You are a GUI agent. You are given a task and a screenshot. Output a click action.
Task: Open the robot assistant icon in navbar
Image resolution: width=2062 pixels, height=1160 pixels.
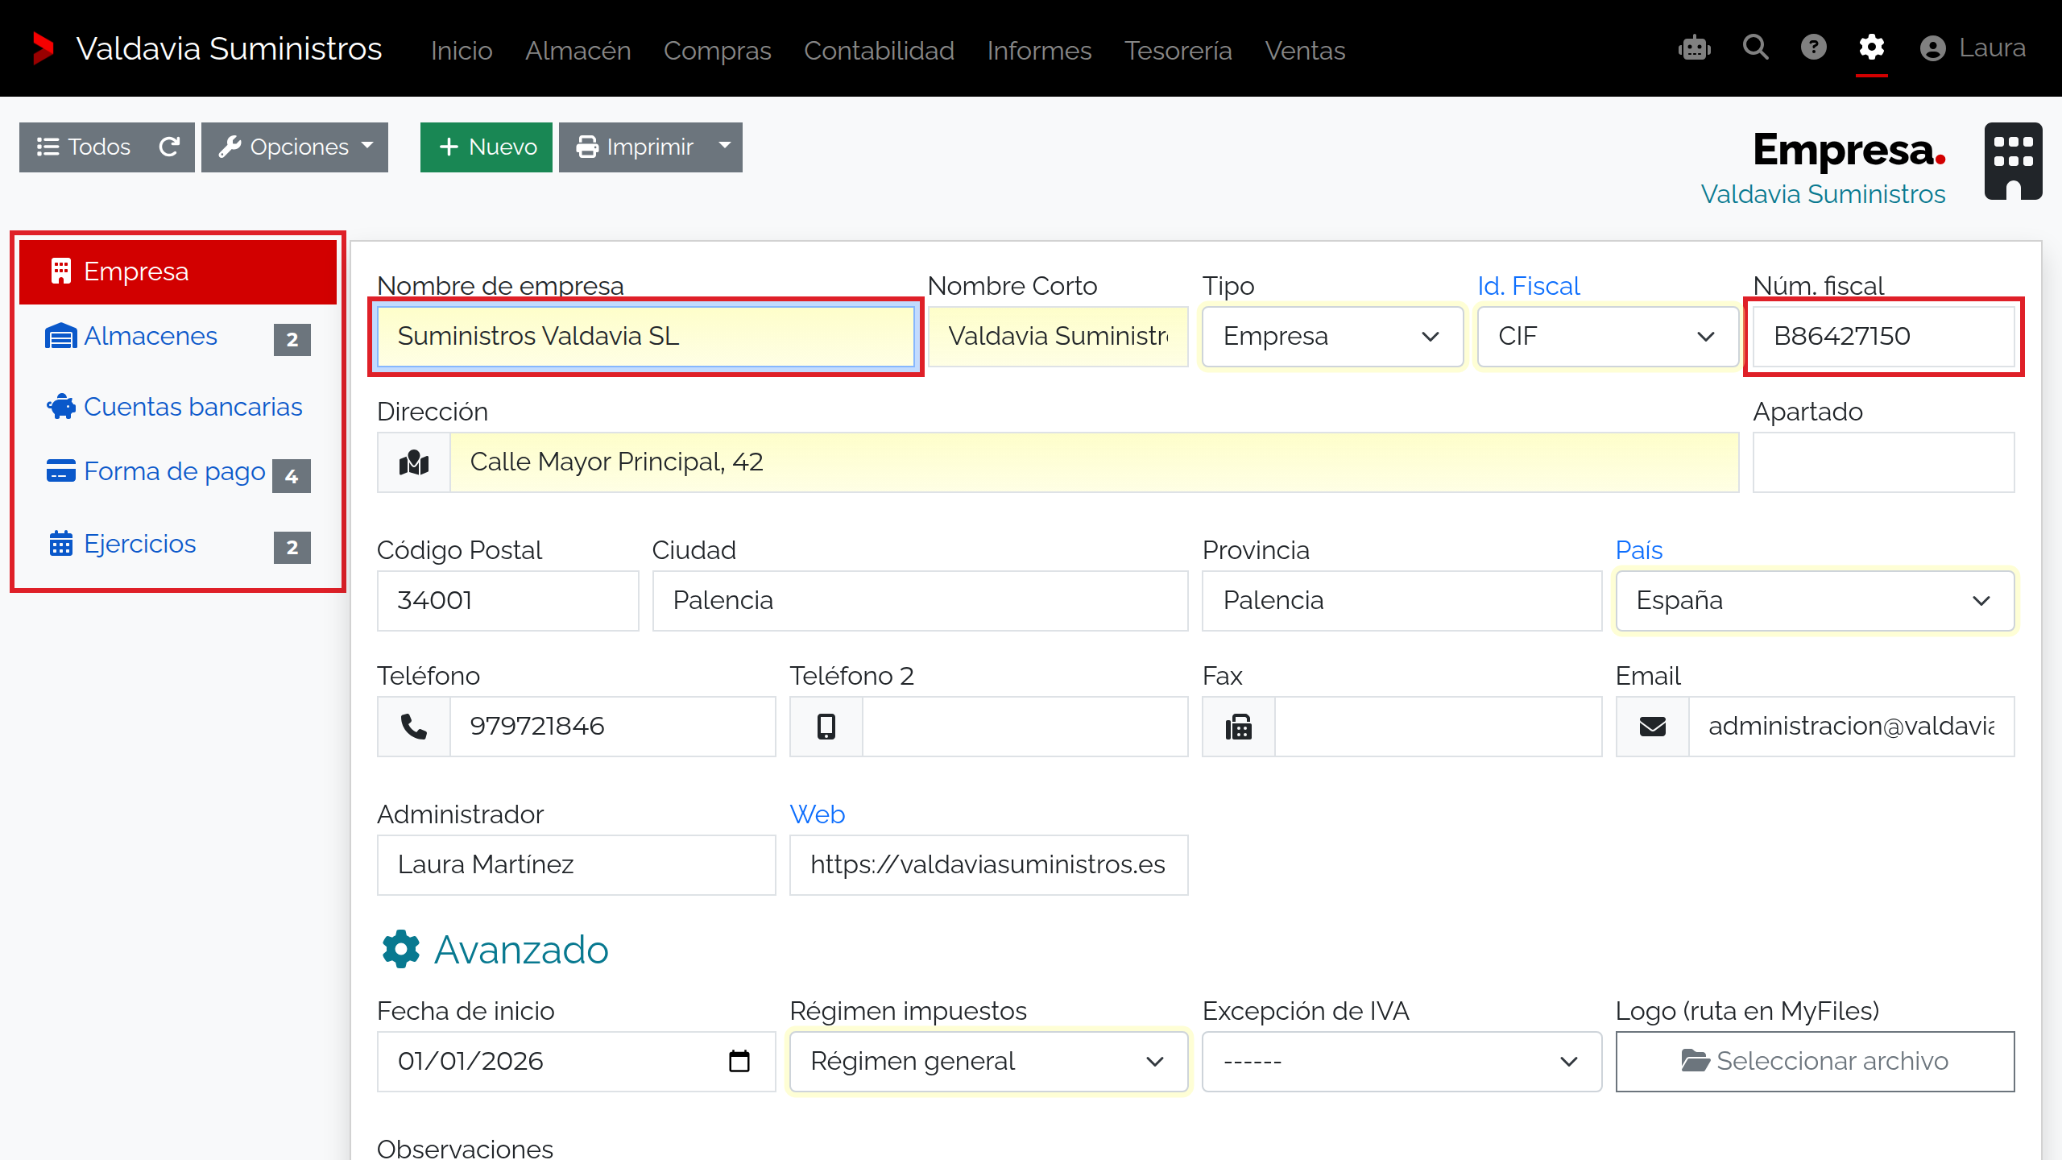pyautogui.click(x=1695, y=48)
